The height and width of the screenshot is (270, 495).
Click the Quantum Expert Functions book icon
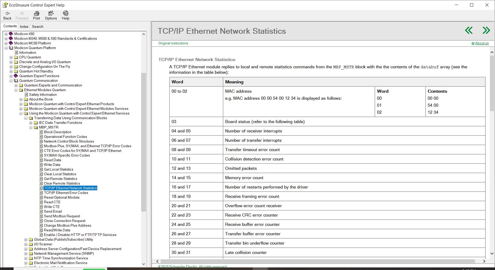pyautogui.click(x=16, y=76)
